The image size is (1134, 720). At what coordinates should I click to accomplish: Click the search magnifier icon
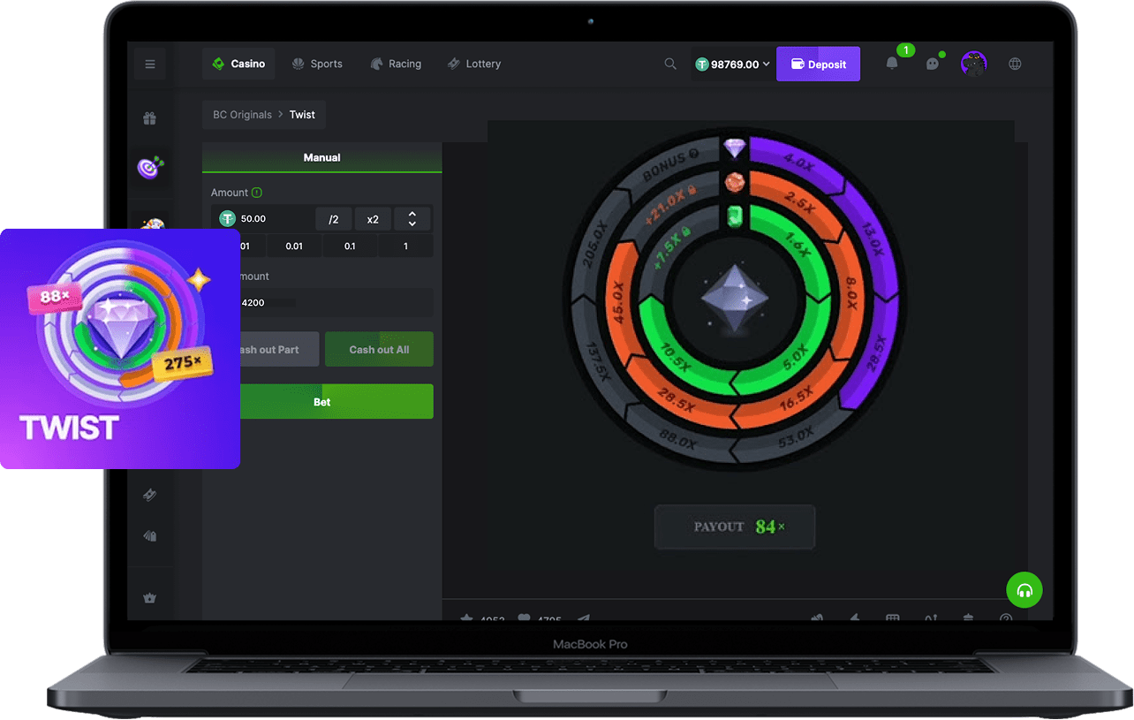pyautogui.click(x=670, y=64)
